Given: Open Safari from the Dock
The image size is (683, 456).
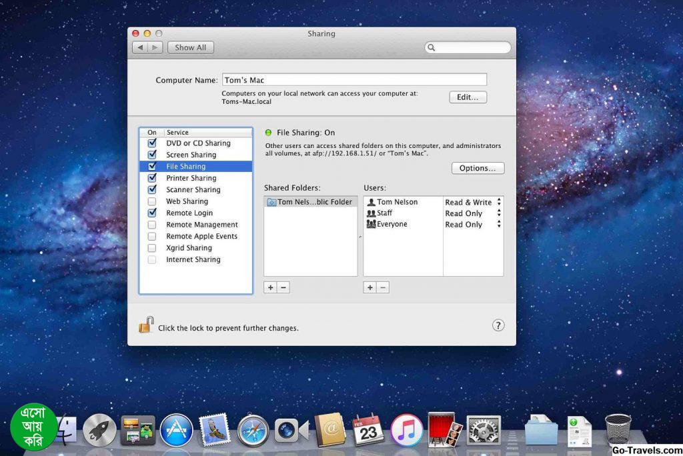Looking at the screenshot, I should [253, 431].
